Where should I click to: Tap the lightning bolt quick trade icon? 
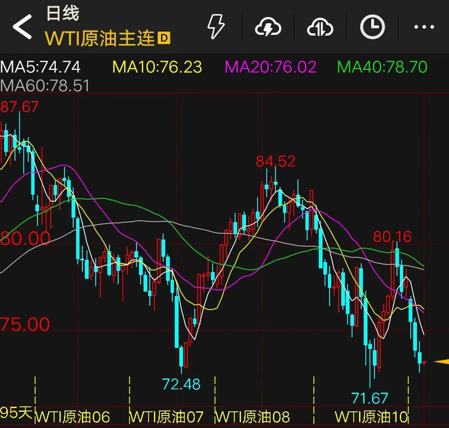tap(216, 26)
